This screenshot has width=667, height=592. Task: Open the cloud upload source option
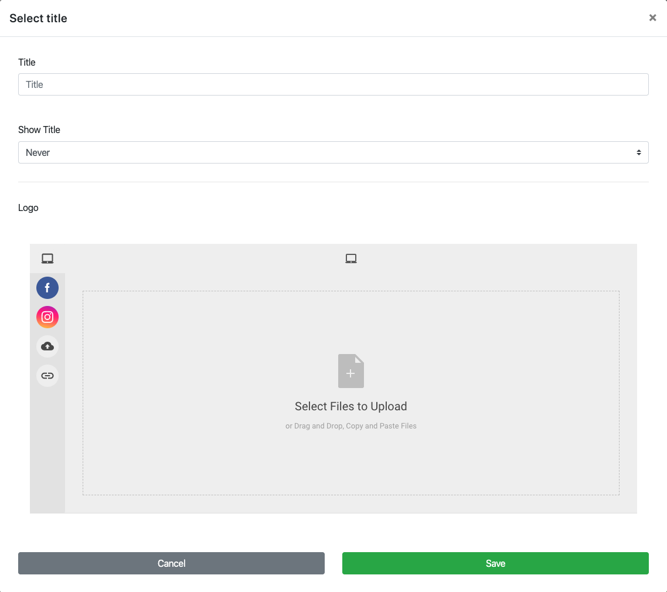point(47,346)
